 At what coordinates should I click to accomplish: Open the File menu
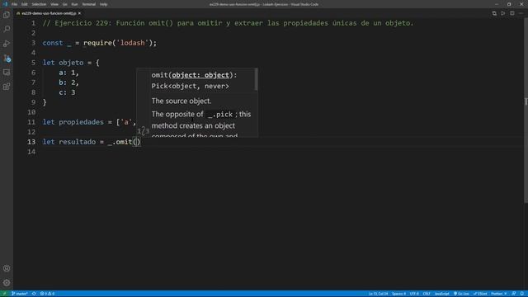click(14, 4)
